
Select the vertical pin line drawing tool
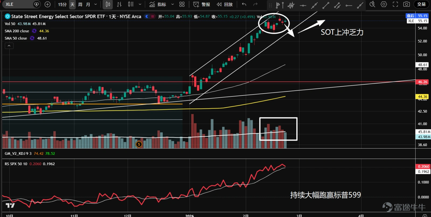coord(283,5)
